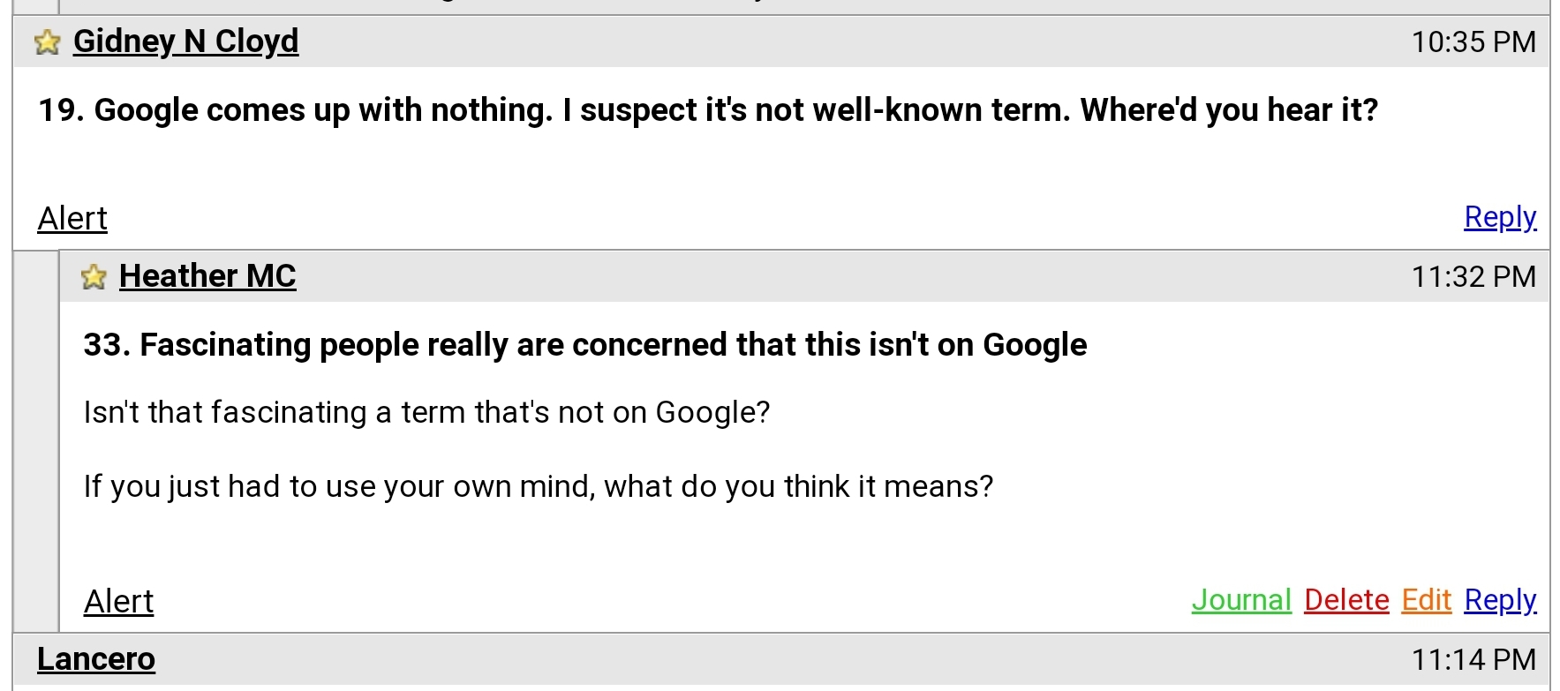
Task: Reply to Heather MC's post
Action: pos(1499,600)
